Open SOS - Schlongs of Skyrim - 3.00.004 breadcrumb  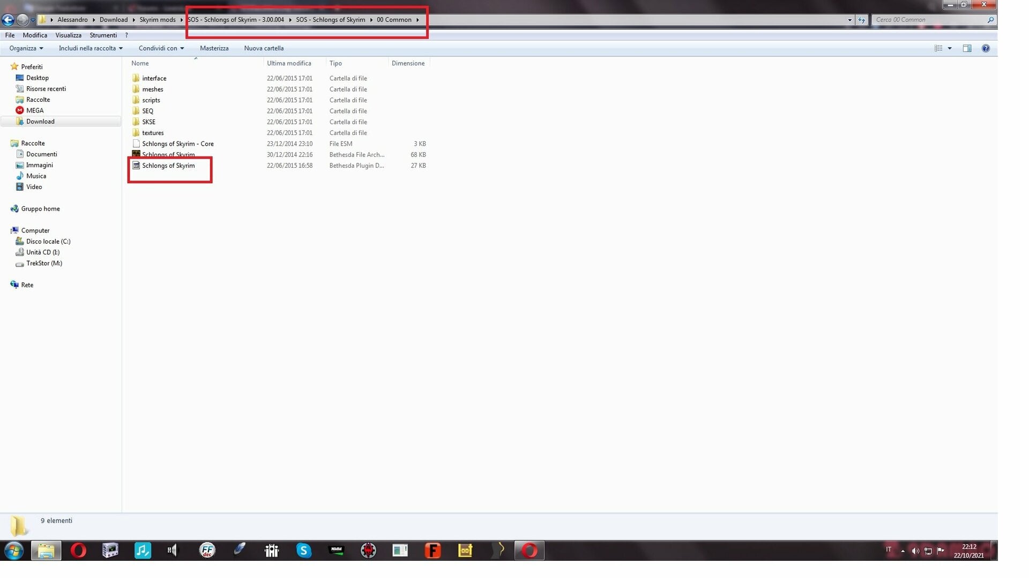tap(236, 20)
